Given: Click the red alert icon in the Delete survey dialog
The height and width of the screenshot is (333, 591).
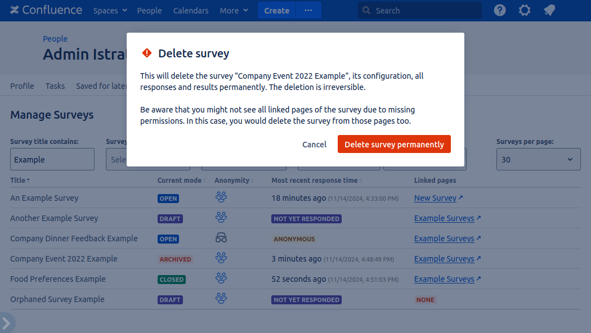Looking at the screenshot, I should click(x=147, y=53).
